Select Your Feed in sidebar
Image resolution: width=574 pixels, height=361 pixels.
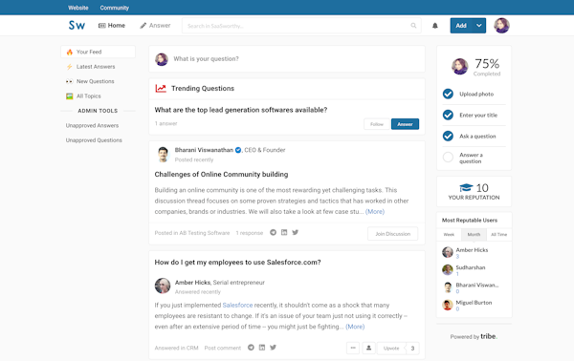coord(99,52)
